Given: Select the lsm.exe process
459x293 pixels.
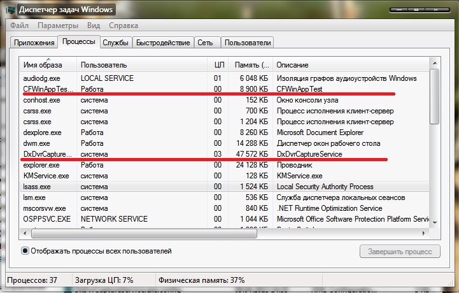Looking at the screenshot, I should click(x=224, y=197).
